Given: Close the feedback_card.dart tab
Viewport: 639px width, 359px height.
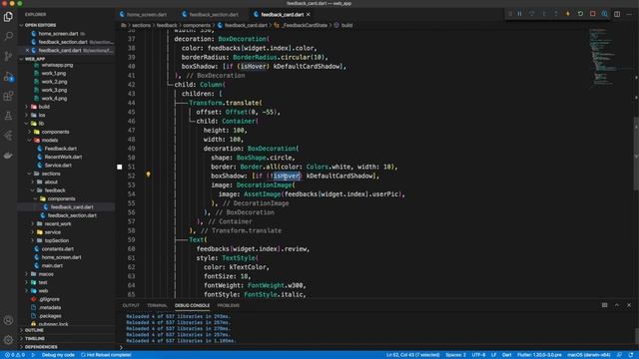Looking at the screenshot, I should (309, 14).
